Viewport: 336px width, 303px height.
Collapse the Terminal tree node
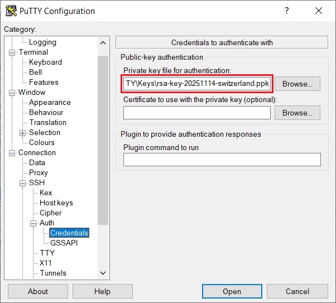[12, 52]
